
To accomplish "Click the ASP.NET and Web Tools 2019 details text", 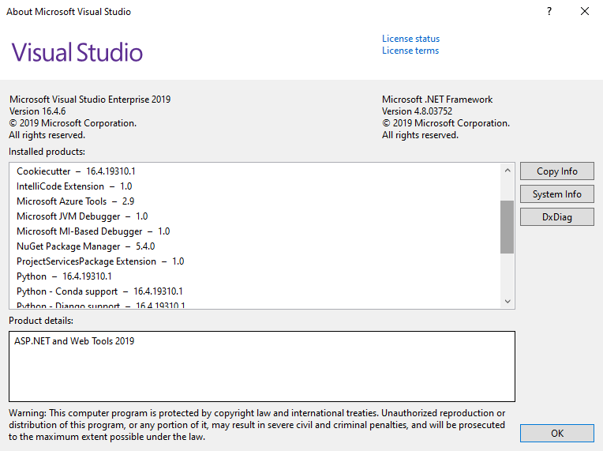I will pos(74,341).
